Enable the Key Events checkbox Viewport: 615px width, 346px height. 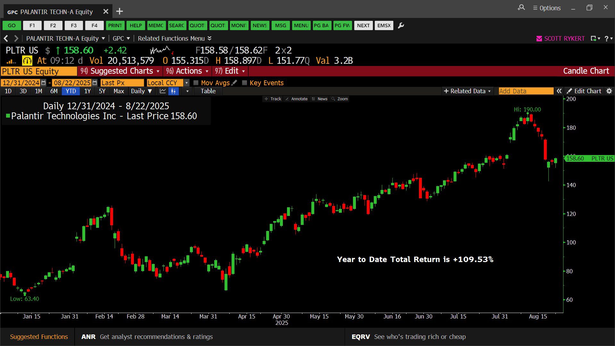tap(244, 83)
